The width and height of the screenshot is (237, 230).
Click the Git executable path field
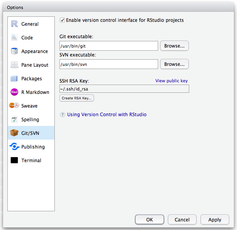108,46
